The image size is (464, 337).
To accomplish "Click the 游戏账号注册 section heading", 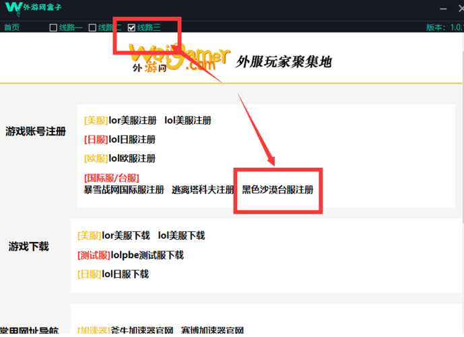I will click(36, 131).
